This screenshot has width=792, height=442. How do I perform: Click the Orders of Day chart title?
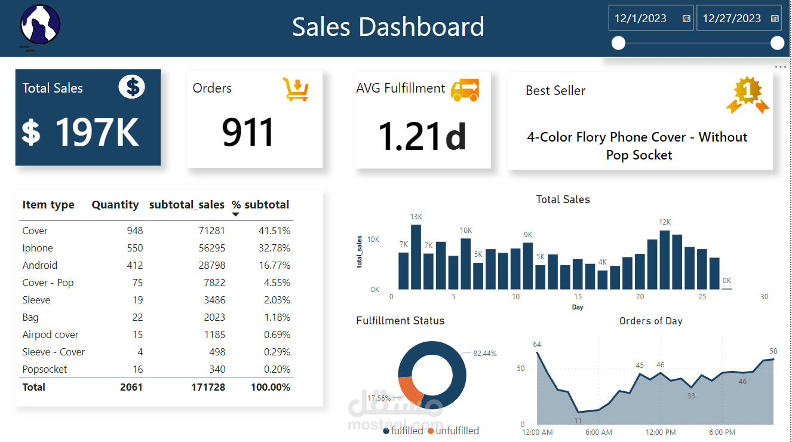pyautogui.click(x=650, y=321)
